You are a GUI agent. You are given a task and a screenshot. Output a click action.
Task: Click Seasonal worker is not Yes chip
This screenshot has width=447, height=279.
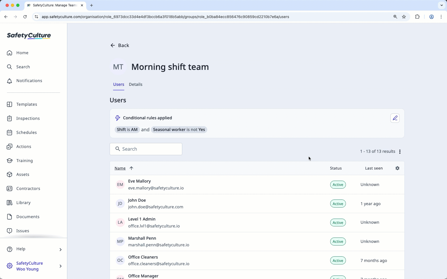tap(179, 130)
